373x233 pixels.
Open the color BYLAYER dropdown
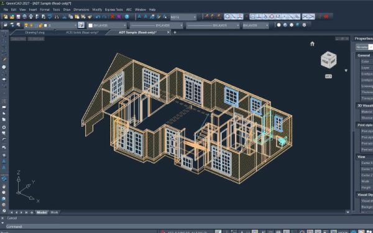pyautogui.click(x=108, y=25)
